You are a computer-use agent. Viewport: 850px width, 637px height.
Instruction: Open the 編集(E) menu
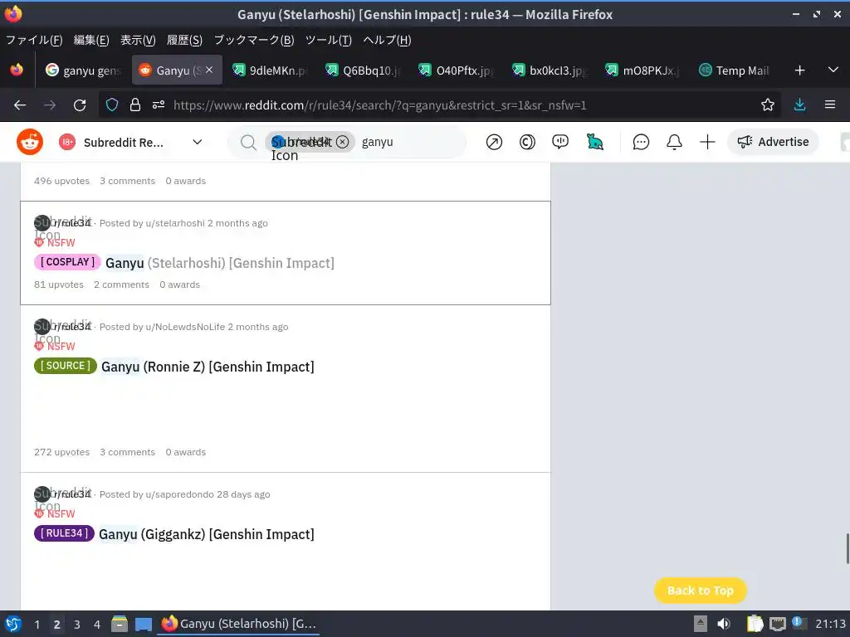91,40
